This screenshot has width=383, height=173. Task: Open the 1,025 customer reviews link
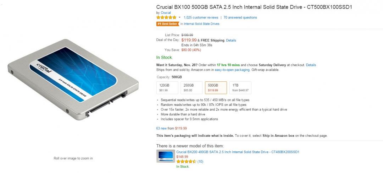point(201,17)
